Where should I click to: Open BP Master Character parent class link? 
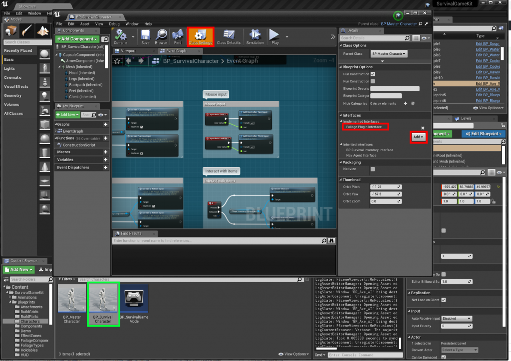[x=399, y=24]
